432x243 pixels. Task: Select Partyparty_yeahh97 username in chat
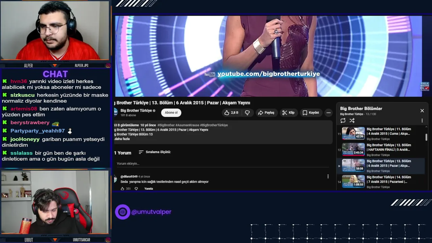37,131
